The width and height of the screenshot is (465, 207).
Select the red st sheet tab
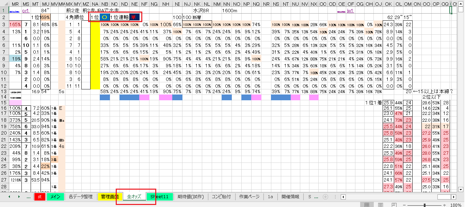39,197
